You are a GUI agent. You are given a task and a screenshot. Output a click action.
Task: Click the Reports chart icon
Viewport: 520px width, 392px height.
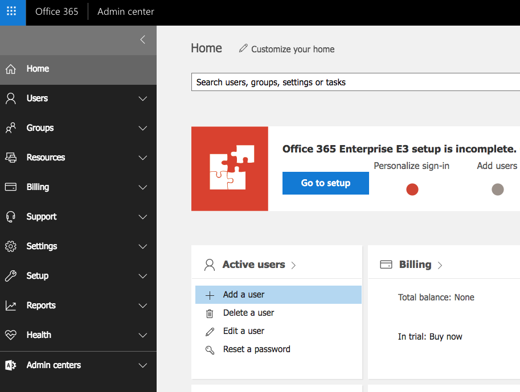[11, 306]
